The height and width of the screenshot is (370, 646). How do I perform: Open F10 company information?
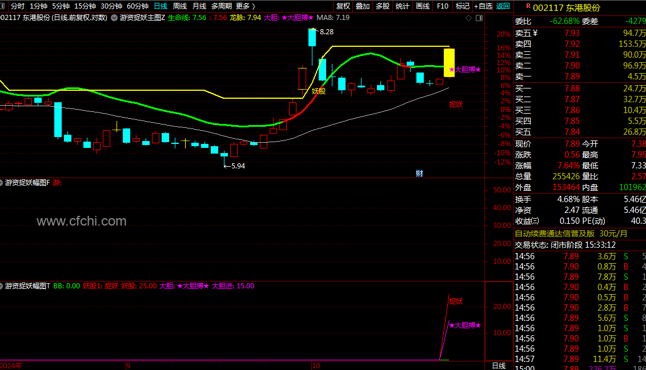(x=443, y=6)
